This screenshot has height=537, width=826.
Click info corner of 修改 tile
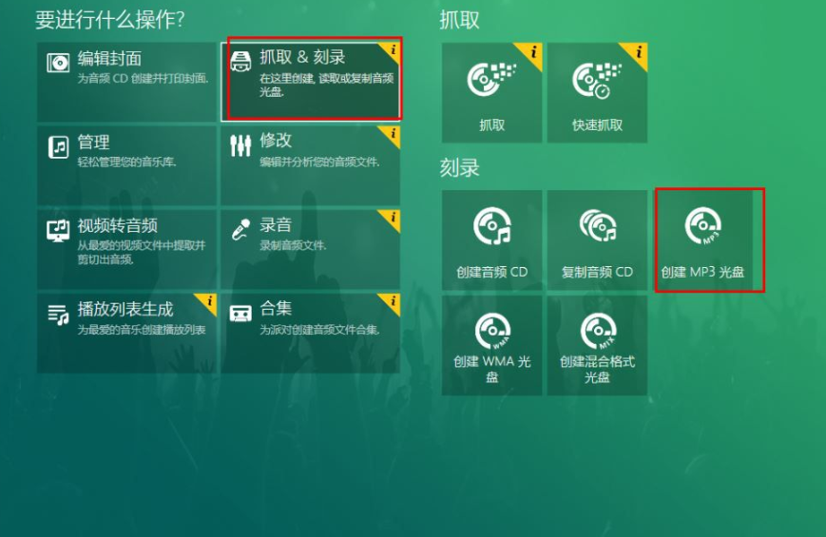393,134
